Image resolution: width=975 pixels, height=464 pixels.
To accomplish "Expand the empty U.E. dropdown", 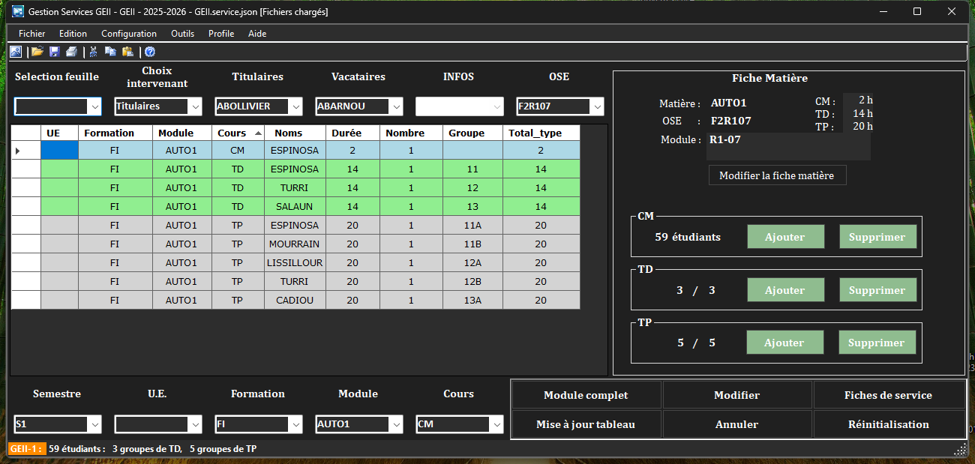I will (x=196, y=424).
